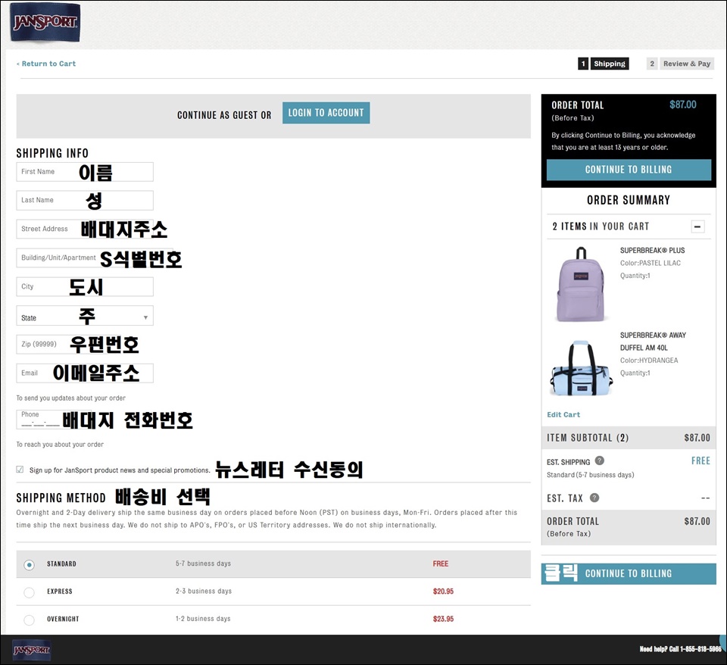This screenshot has height=665, width=727.
Task: Focus the Last Name field
Action: pyautogui.click(x=85, y=201)
